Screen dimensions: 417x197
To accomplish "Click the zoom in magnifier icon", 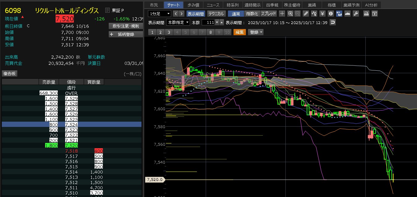I will (290, 14).
